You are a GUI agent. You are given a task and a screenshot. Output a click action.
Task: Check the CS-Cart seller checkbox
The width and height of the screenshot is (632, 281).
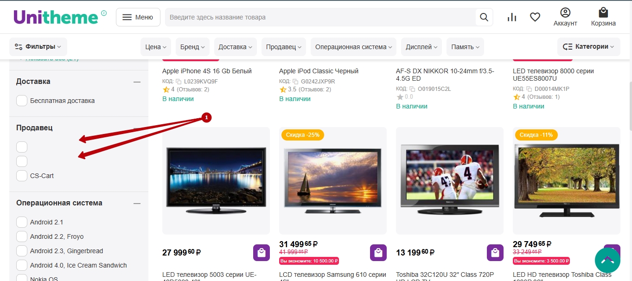tap(22, 176)
